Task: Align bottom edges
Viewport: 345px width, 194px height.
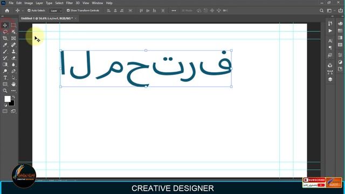Action: click(x=155, y=11)
